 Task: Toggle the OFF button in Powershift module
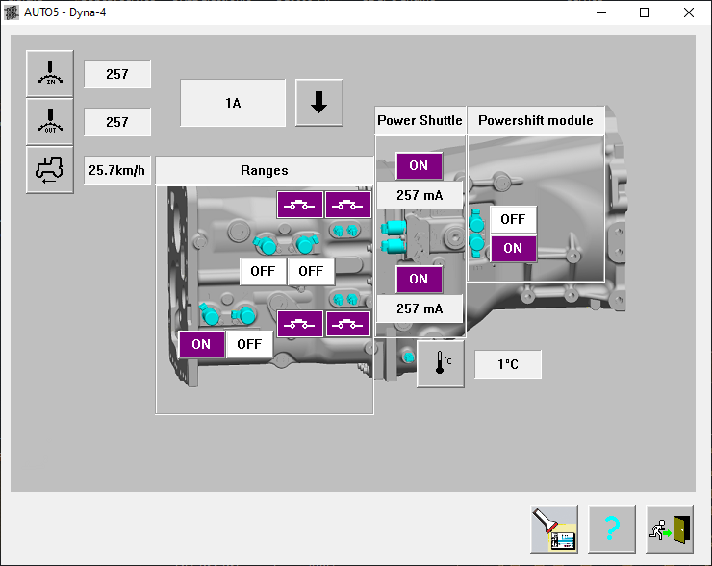click(x=513, y=219)
